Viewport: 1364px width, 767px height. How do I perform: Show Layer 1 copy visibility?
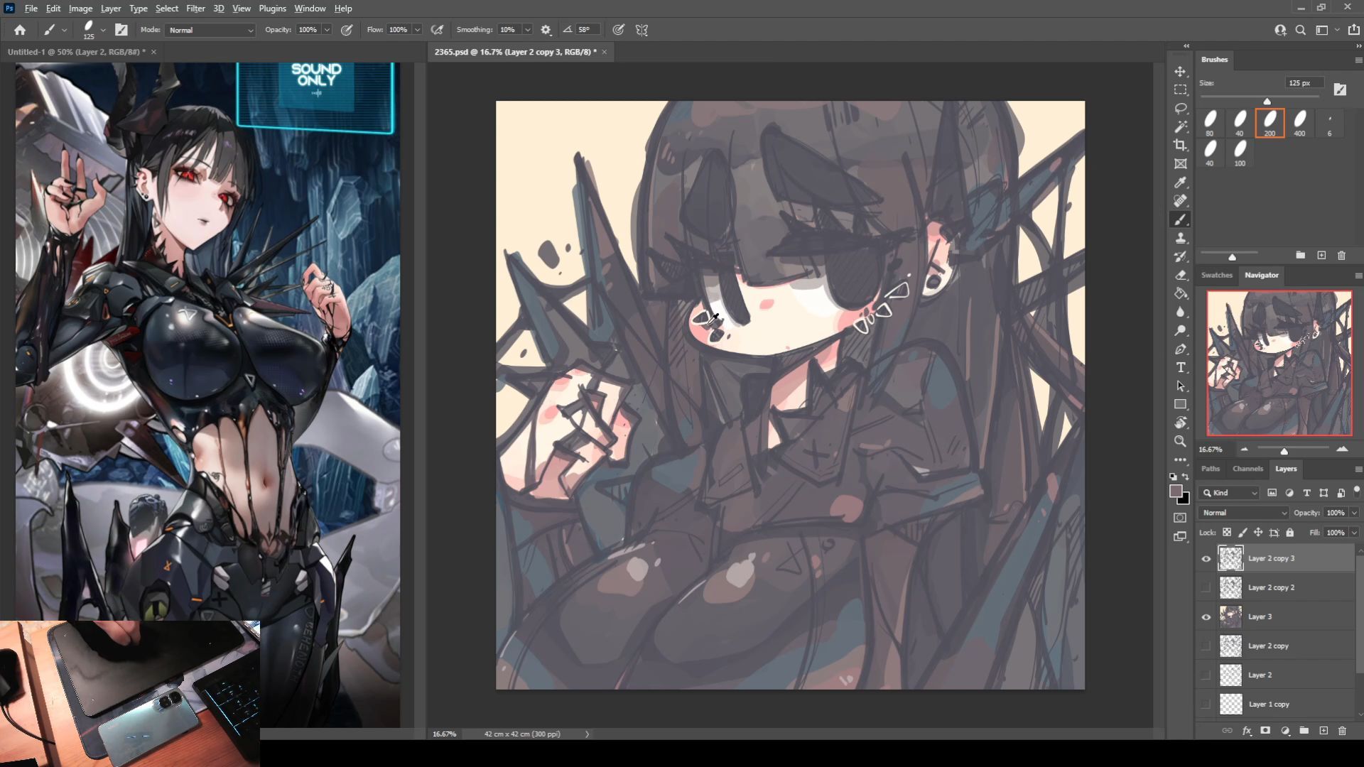[1206, 705]
